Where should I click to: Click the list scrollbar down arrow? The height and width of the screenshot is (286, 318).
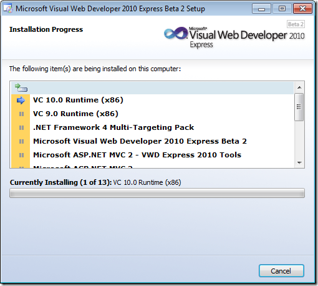point(299,162)
